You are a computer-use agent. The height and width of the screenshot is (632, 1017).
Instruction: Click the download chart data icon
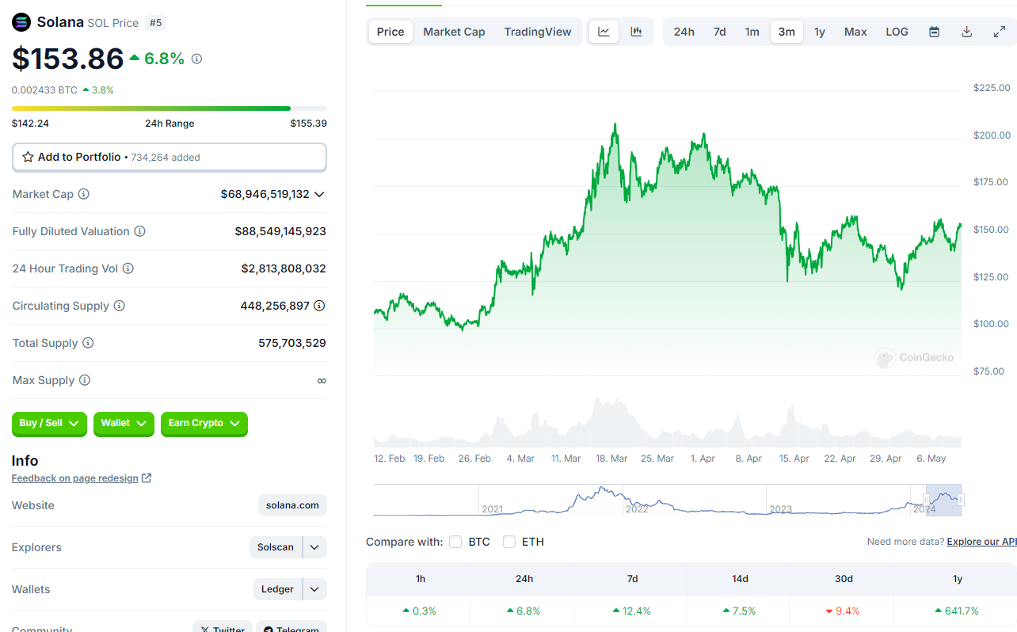point(966,32)
